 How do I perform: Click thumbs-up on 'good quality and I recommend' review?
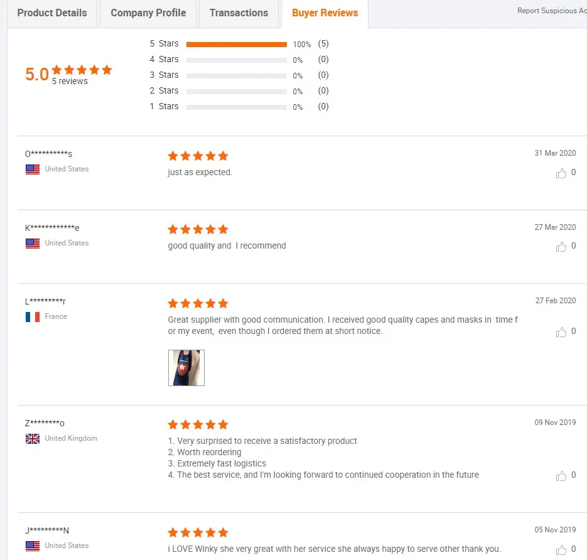[x=561, y=247]
